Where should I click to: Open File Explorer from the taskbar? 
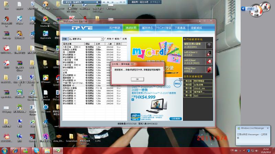pos(47,151)
